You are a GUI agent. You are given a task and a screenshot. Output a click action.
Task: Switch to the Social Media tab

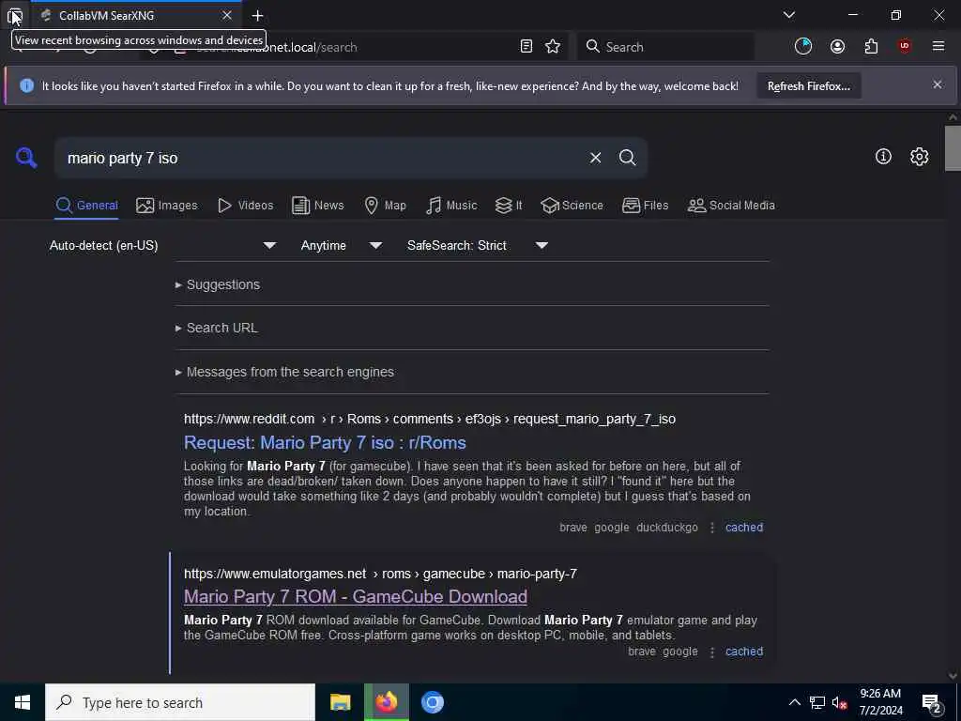coord(731,206)
